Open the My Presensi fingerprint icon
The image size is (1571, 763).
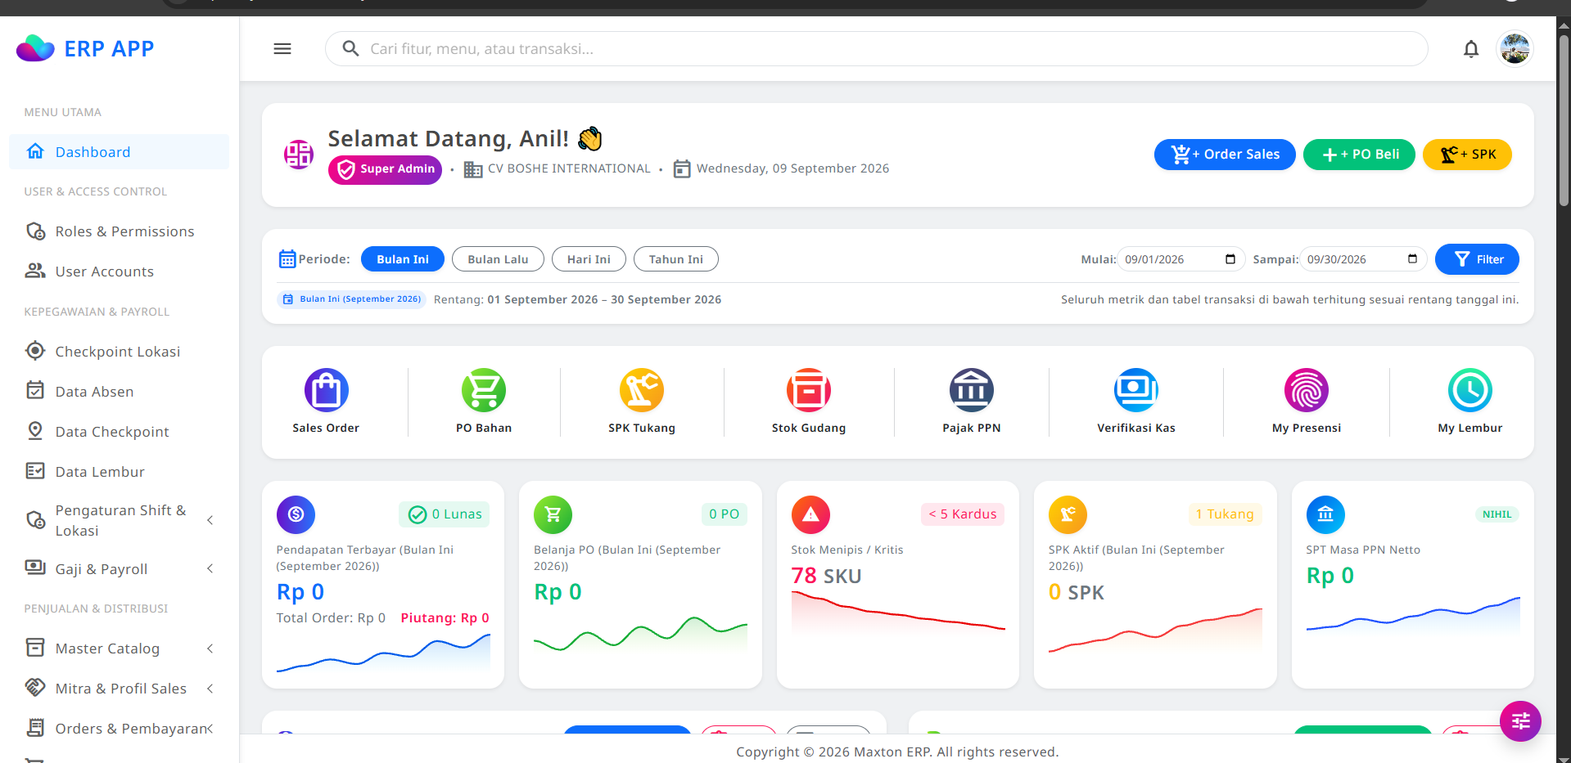point(1307,390)
